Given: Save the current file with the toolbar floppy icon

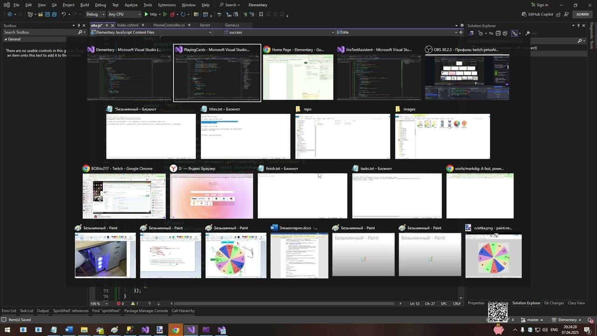Looking at the screenshot, I should (x=47, y=14).
